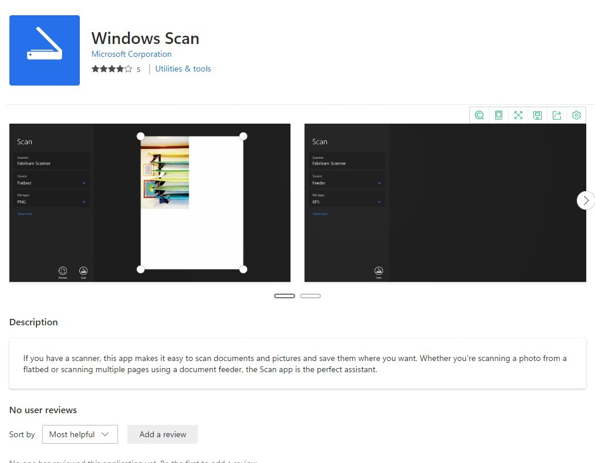Screen dimensions: 595x463
Task: Click the magnifier icon in the green toolbar
Action: [x=479, y=115]
